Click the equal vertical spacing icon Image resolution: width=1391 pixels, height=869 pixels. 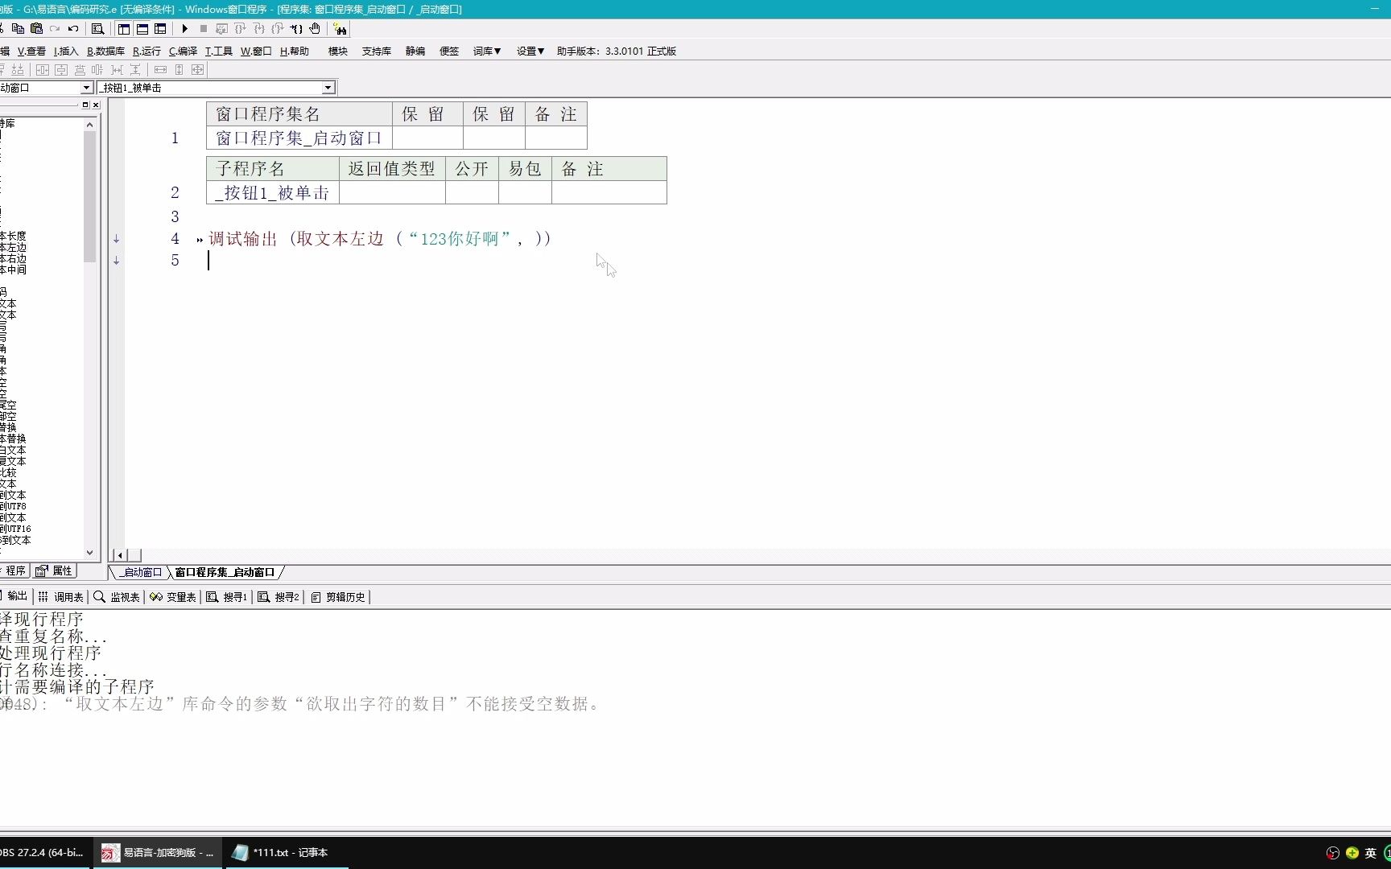tap(135, 69)
